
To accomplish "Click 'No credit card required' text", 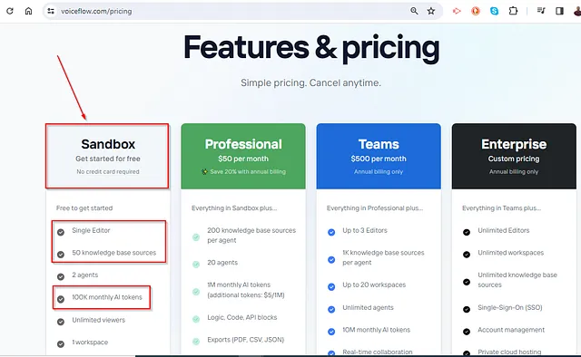I will pyautogui.click(x=108, y=171).
